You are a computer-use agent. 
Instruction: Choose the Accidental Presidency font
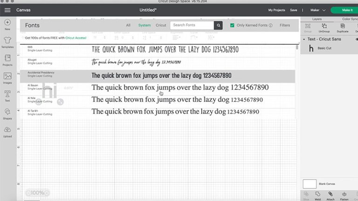point(158,76)
